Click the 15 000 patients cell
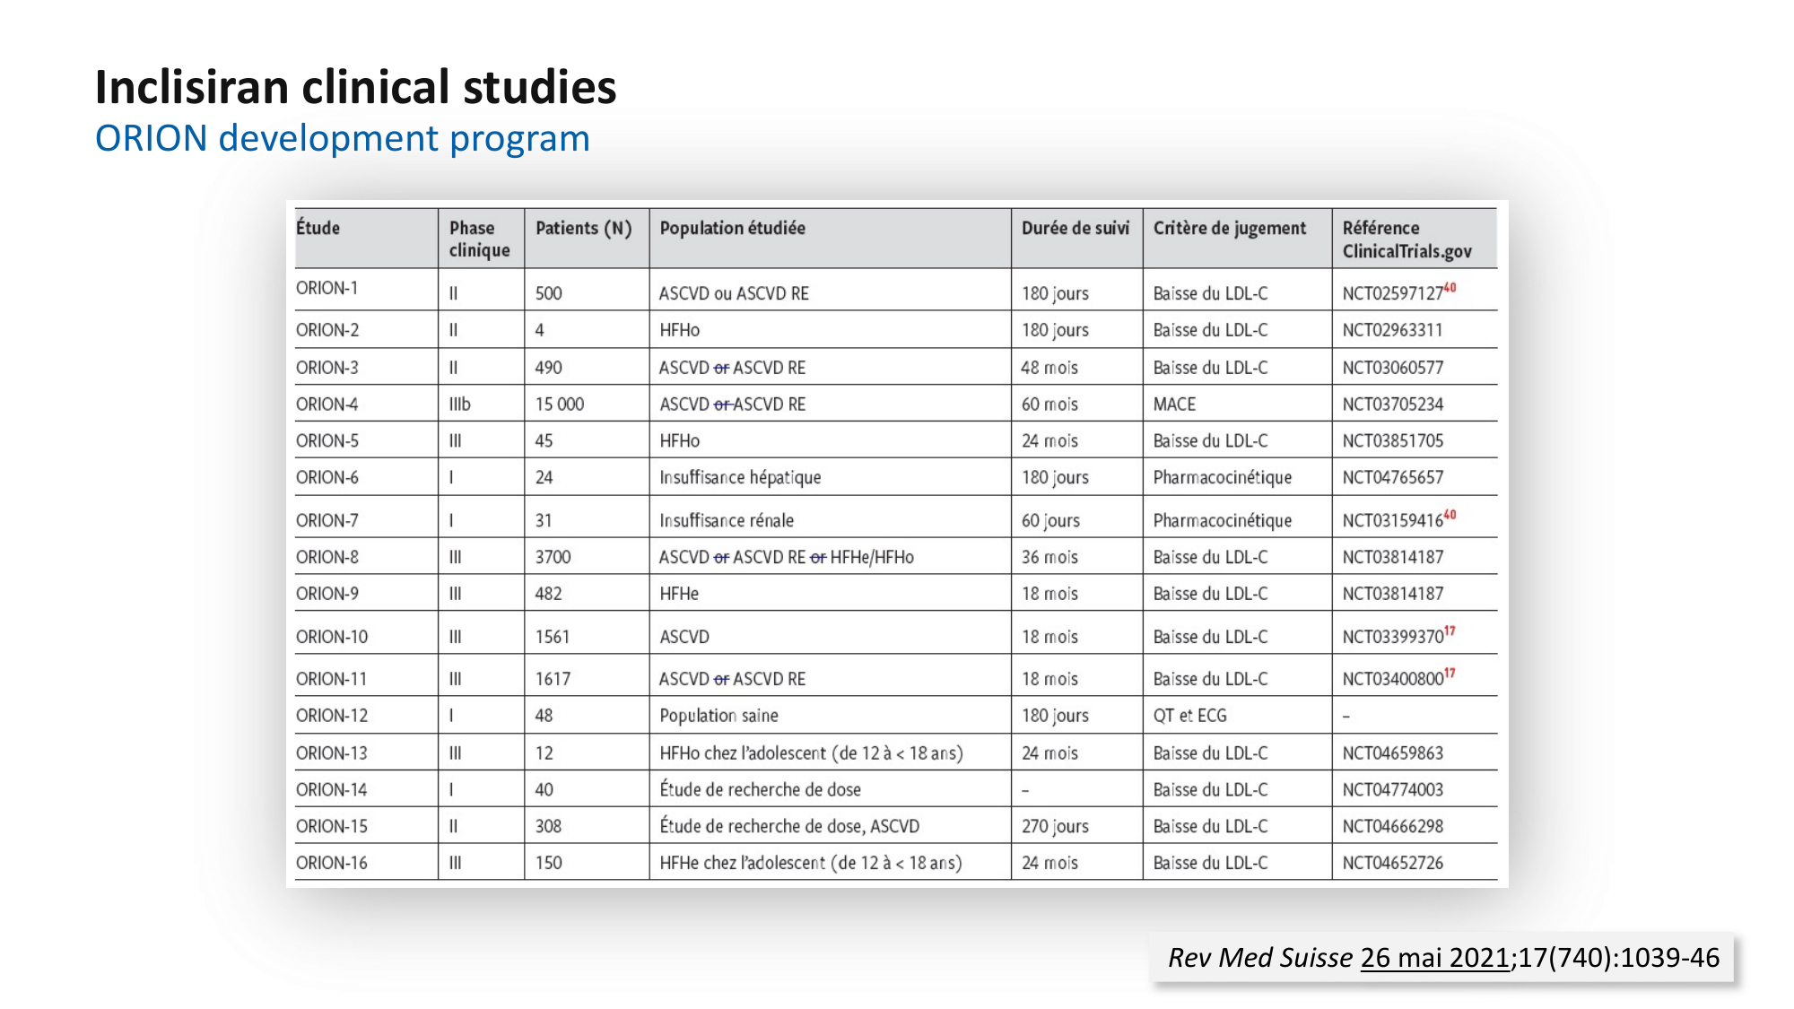This screenshot has width=1794, height=1009. point(559,404)
